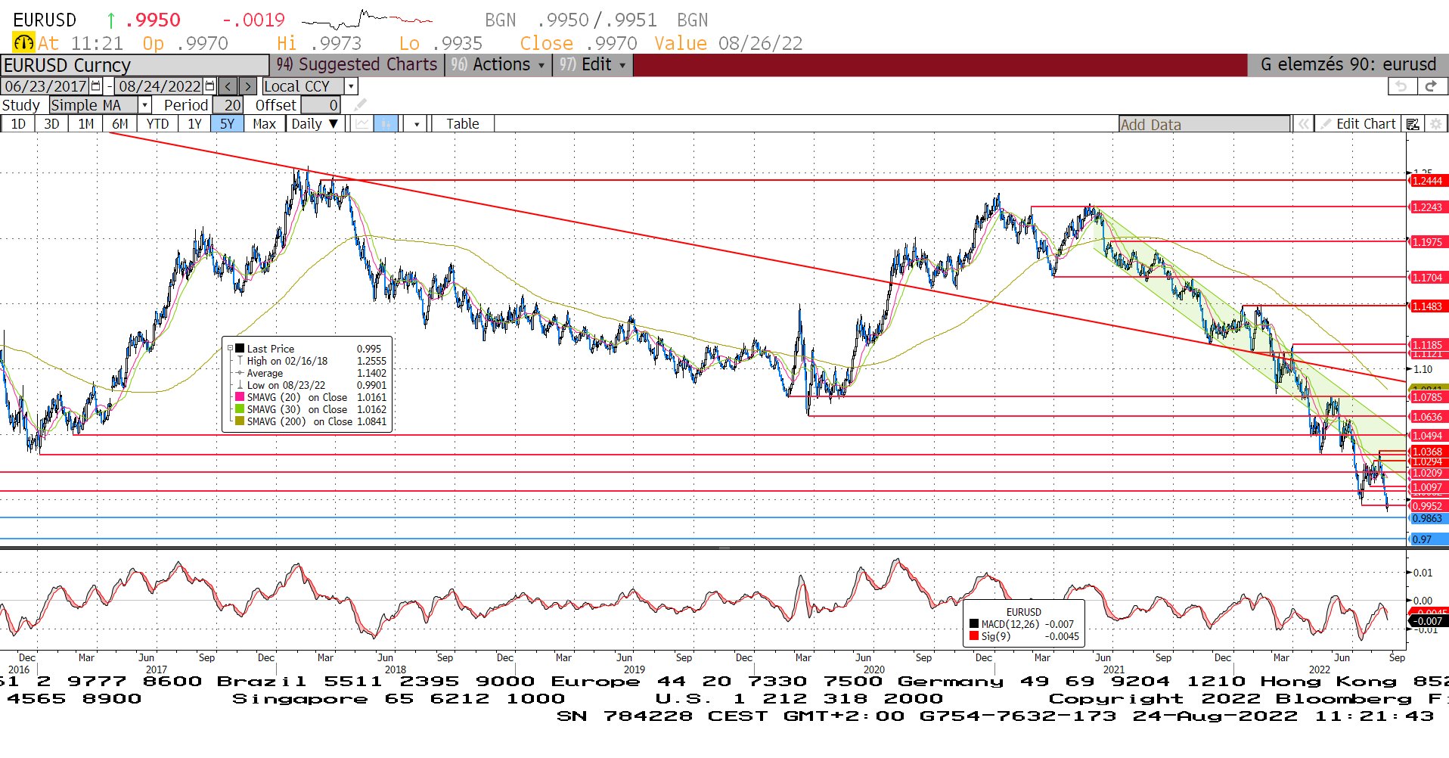Click the Low marker icon in legend
Viewport: 1449px width, 758px height.
point(240,385)
